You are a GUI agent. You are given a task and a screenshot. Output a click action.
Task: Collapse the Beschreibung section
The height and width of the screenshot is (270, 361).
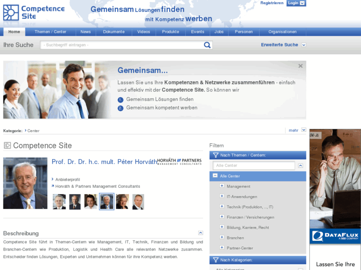coord(201,233)
